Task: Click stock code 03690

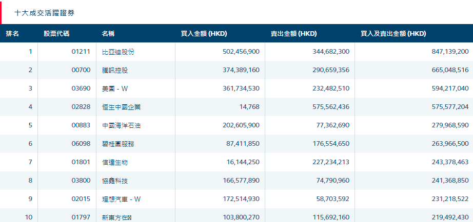Action: [81, 88]
